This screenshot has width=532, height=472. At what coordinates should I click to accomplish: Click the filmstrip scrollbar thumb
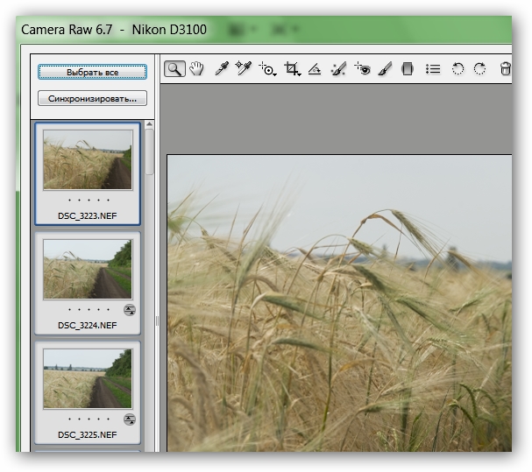(149, 152)
